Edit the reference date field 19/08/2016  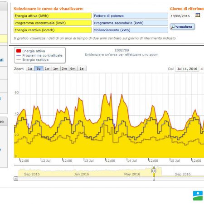click(x=182, y=16)
